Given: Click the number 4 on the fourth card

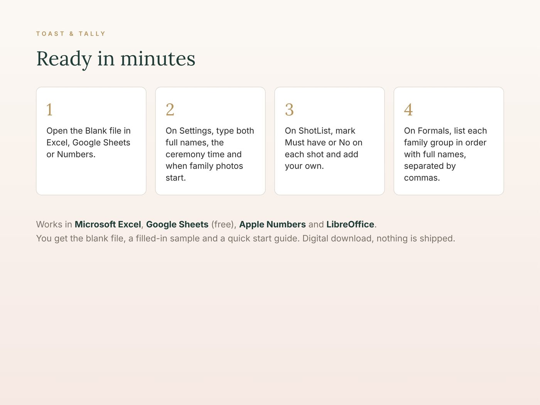Looking at the screenshot, I should (x=408, y=110).
